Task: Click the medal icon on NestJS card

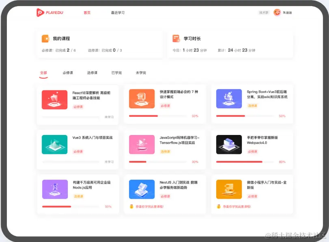Action: click(x=132, y=207)
